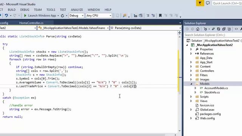Click the yellow notifications flag icon
The height and width of the screenshot is (136, 242).
click(200, 3)
